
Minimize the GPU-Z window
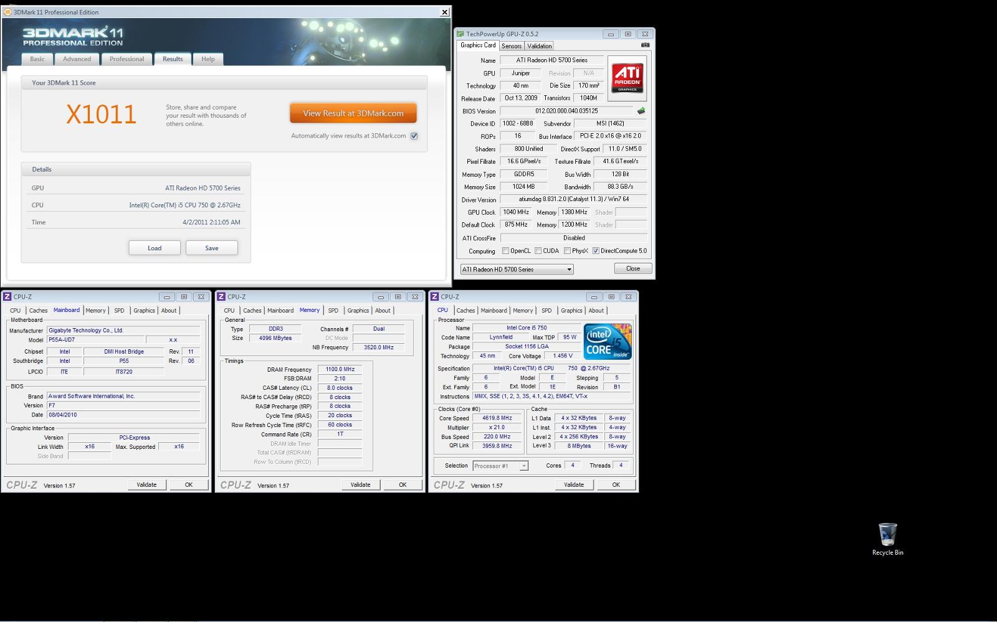click(611, 34)
